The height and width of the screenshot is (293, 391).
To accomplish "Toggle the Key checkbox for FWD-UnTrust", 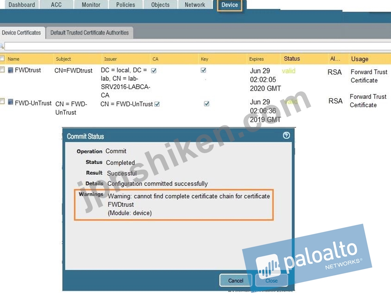I will 206,104.
